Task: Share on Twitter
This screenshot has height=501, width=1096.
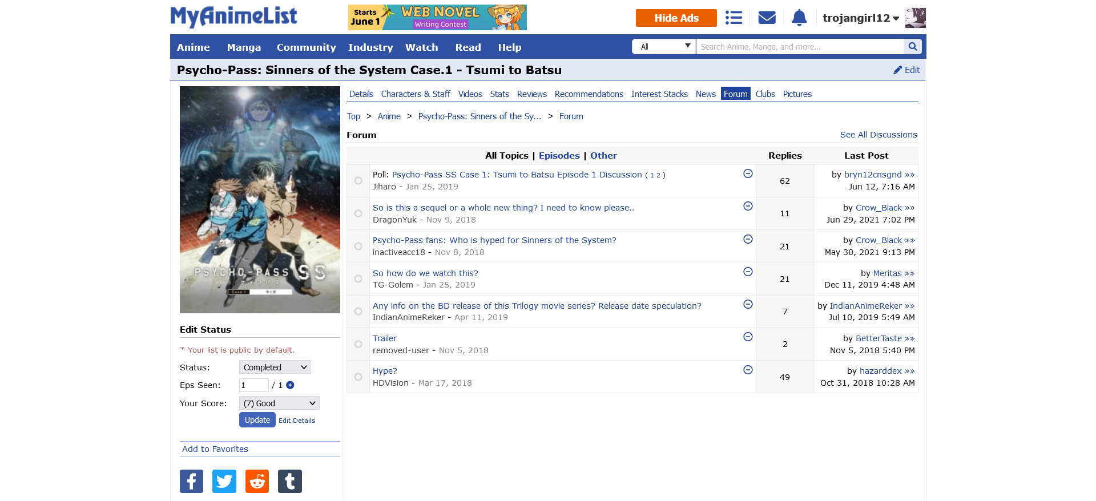Action: 224,481
